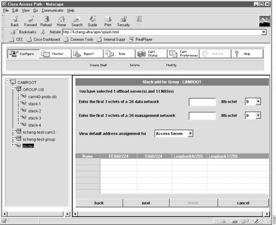Open the Go menu
Screen dimensions: 276x225
[36, 10]
